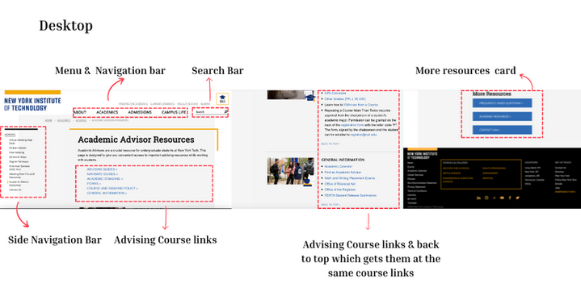Open the Withdraw from a Course link
Viewport: 581px width, 296px height.
360,105
